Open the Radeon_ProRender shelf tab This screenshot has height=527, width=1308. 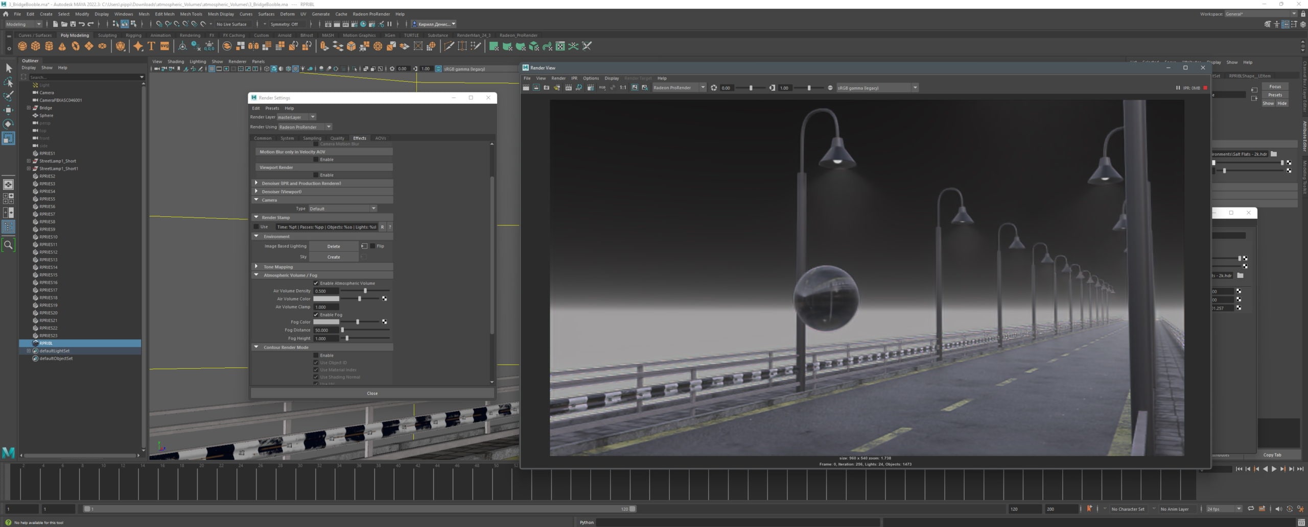point(518,35)
